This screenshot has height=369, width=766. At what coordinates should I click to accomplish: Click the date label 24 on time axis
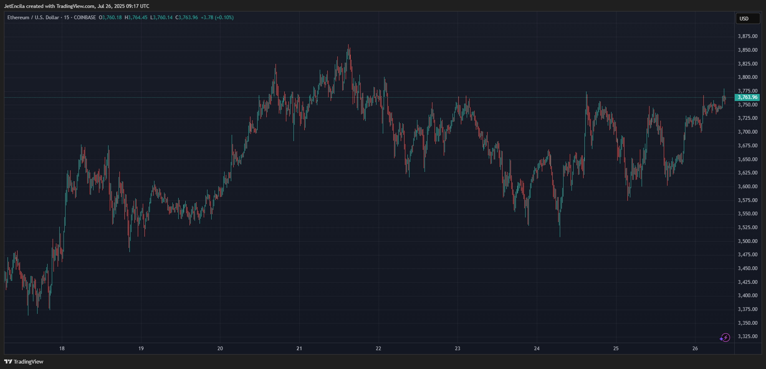tap(537, 348)
